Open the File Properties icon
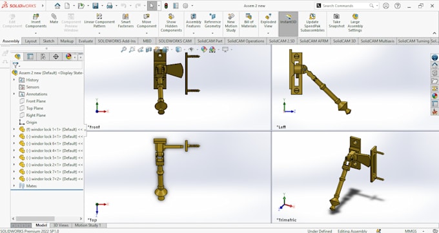This screenshot has height=233, width=439. coord(176,6)
